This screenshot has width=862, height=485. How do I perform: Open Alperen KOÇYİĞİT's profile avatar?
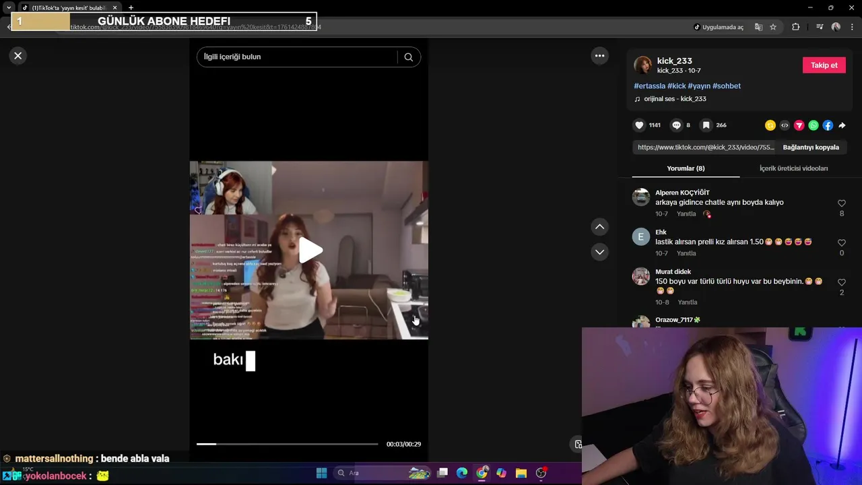(x=640, y=197)
